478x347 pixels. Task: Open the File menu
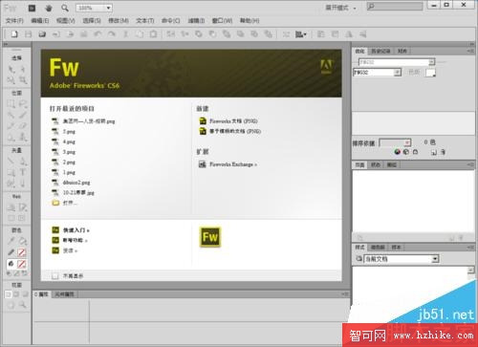14,21
